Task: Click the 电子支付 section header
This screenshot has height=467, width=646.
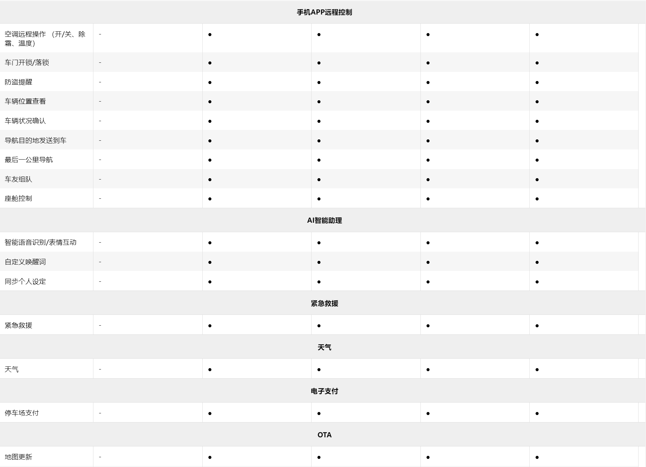Action: coord(324,391)
